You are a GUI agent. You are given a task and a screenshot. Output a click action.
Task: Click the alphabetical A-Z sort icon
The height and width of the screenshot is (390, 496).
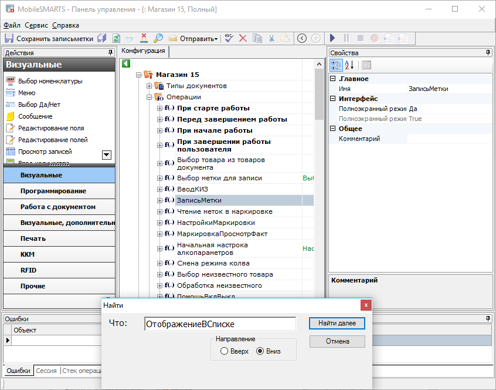coord(349,65)
